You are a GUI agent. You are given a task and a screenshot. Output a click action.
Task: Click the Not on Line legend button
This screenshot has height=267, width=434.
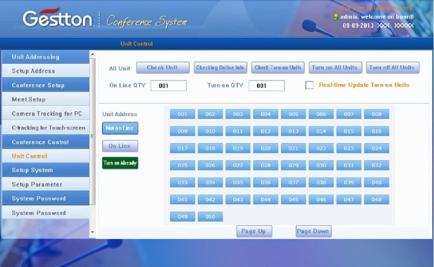tap(120, 128)
